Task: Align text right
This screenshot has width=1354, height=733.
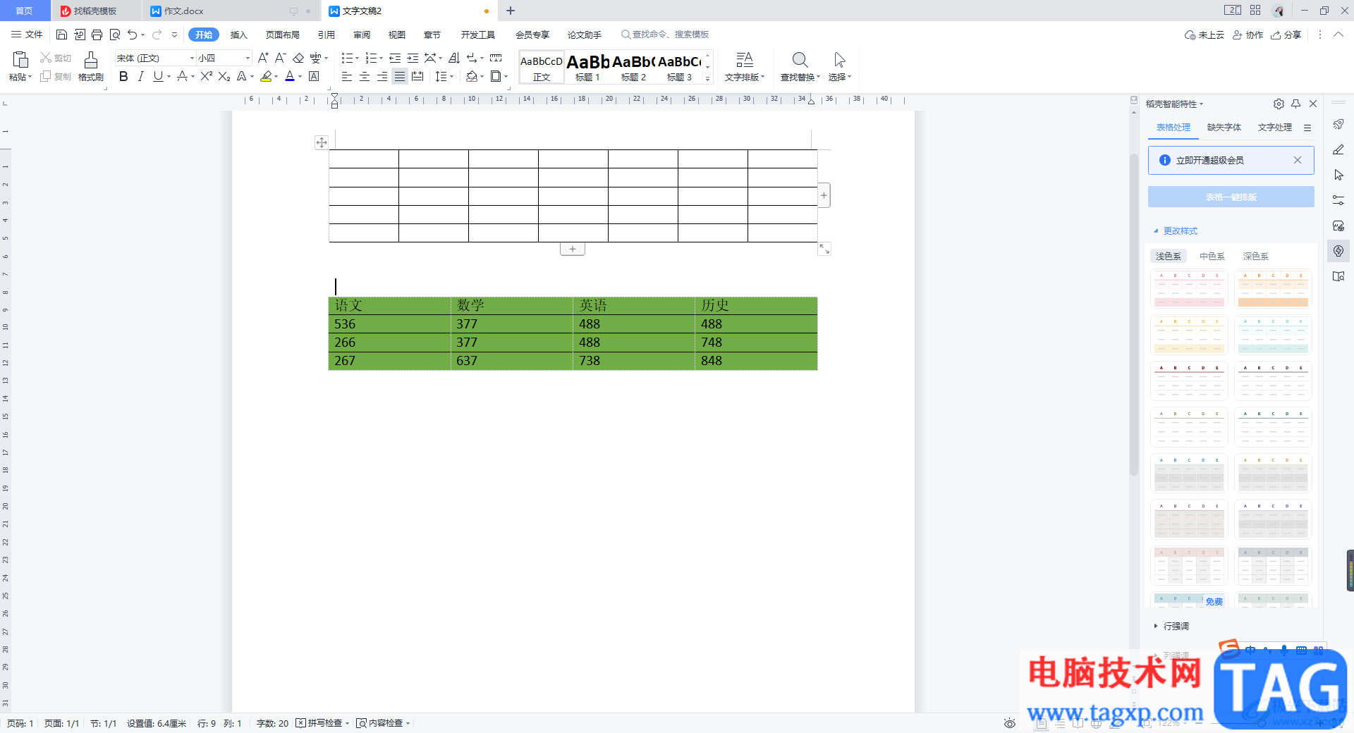Action: pos(382,76)
